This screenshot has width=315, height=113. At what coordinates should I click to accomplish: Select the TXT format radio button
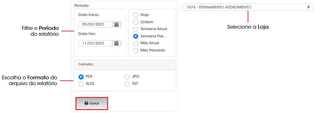[127, 84]
